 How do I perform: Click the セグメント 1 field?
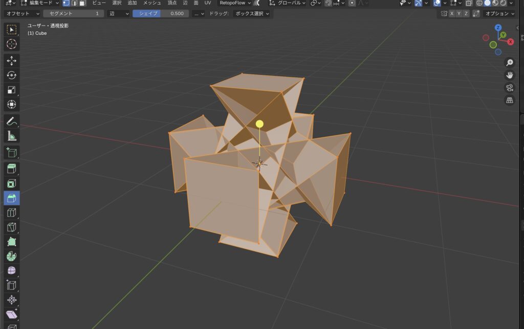(x=74, y=14)
